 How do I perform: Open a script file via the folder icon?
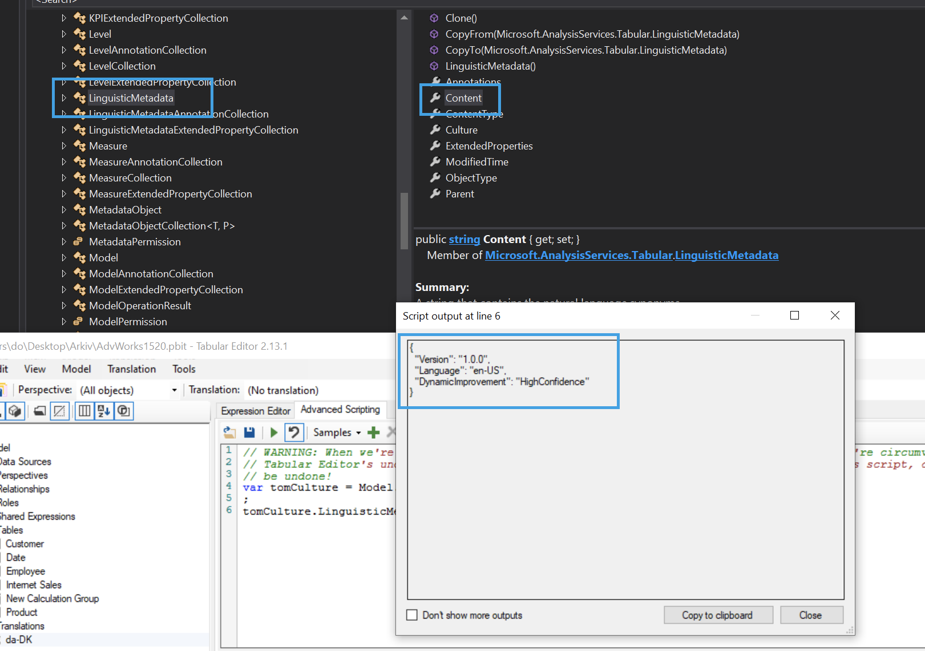click(x=230, y=432)
